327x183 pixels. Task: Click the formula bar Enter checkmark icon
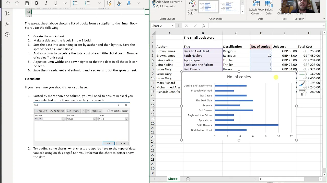[195, 26]
